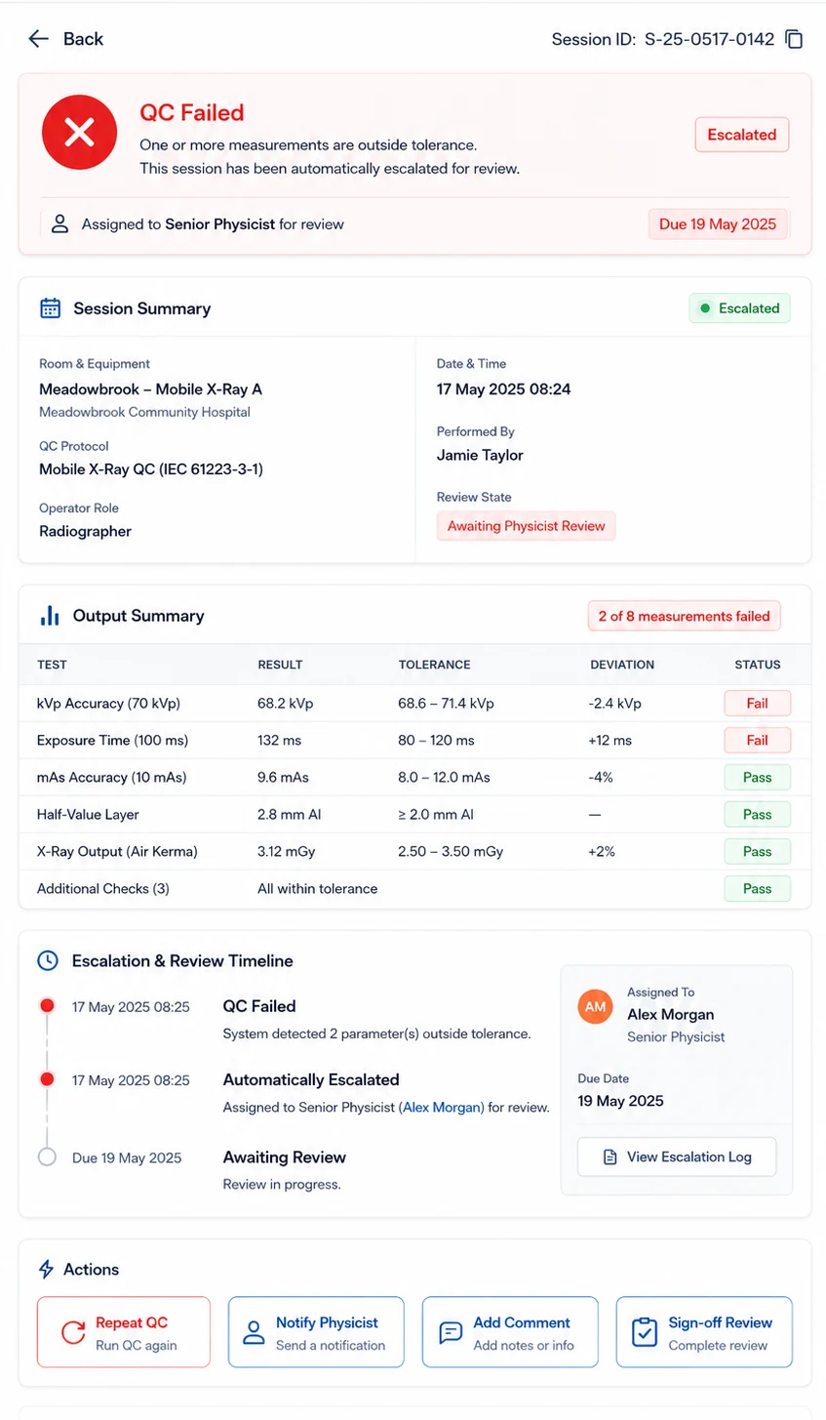This screenshot has width=826, height=1420.
Task: Click the red QC Failed X icon
Action: point(80,133)
